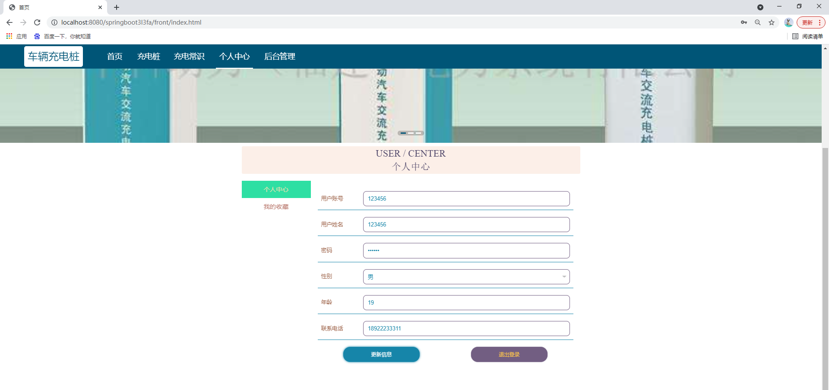Expand the 性别 gender dropdown

(x=466, y=277)
